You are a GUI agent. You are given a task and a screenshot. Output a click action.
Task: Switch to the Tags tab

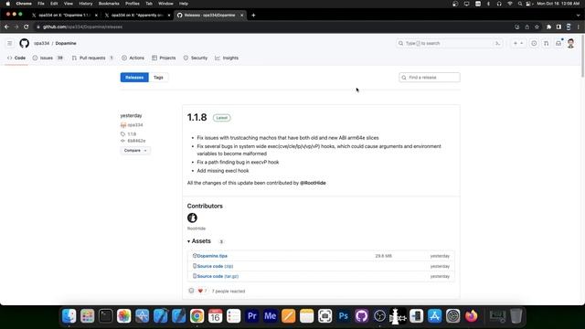coord(158,77)
